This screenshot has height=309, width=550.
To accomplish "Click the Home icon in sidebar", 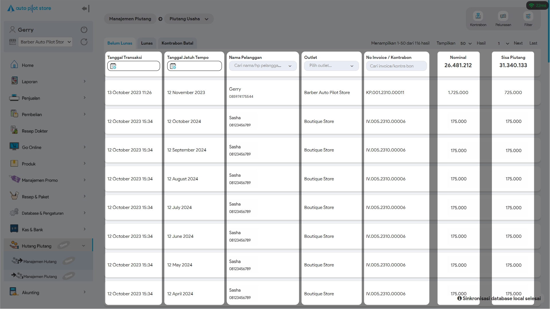I will [14, 65].
